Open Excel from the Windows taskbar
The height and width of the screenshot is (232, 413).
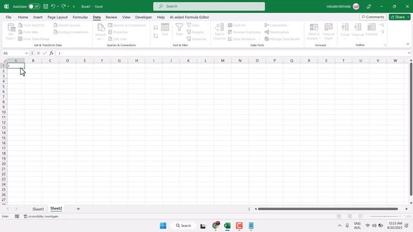227,226
